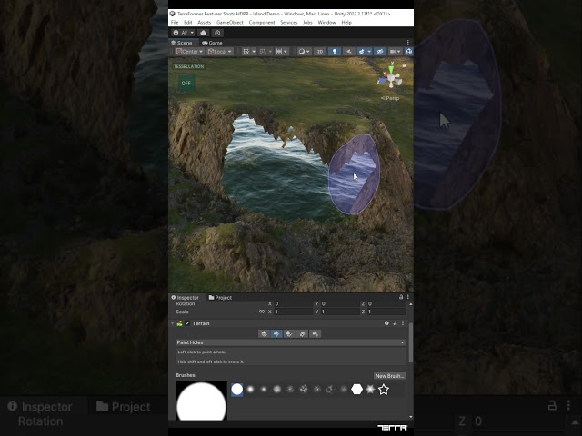Viewport: 582px width, 436px height.
Task: Click Rotation Y input field
Action: pos(340,303)
